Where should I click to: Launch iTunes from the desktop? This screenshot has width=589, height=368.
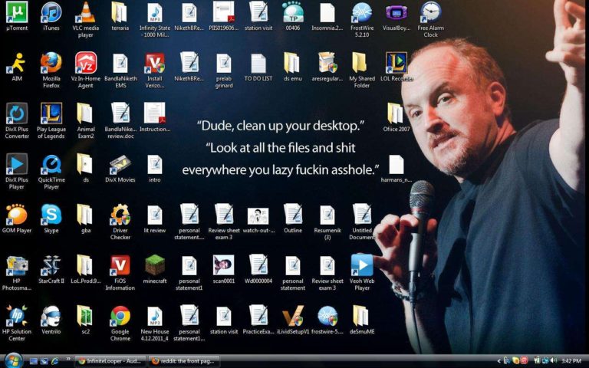click(51, 13)
